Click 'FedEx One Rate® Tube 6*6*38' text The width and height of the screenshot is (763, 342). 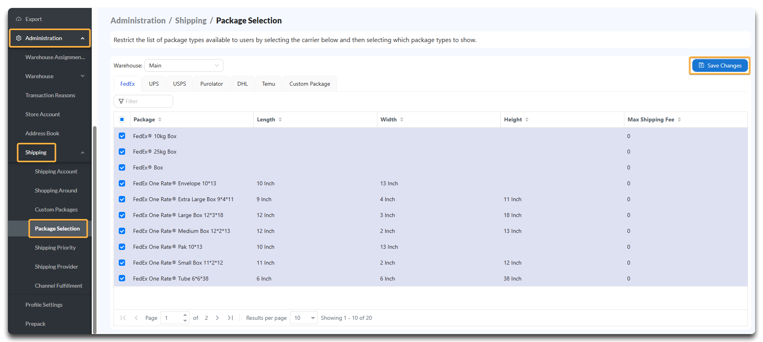[x=171, y=279]
